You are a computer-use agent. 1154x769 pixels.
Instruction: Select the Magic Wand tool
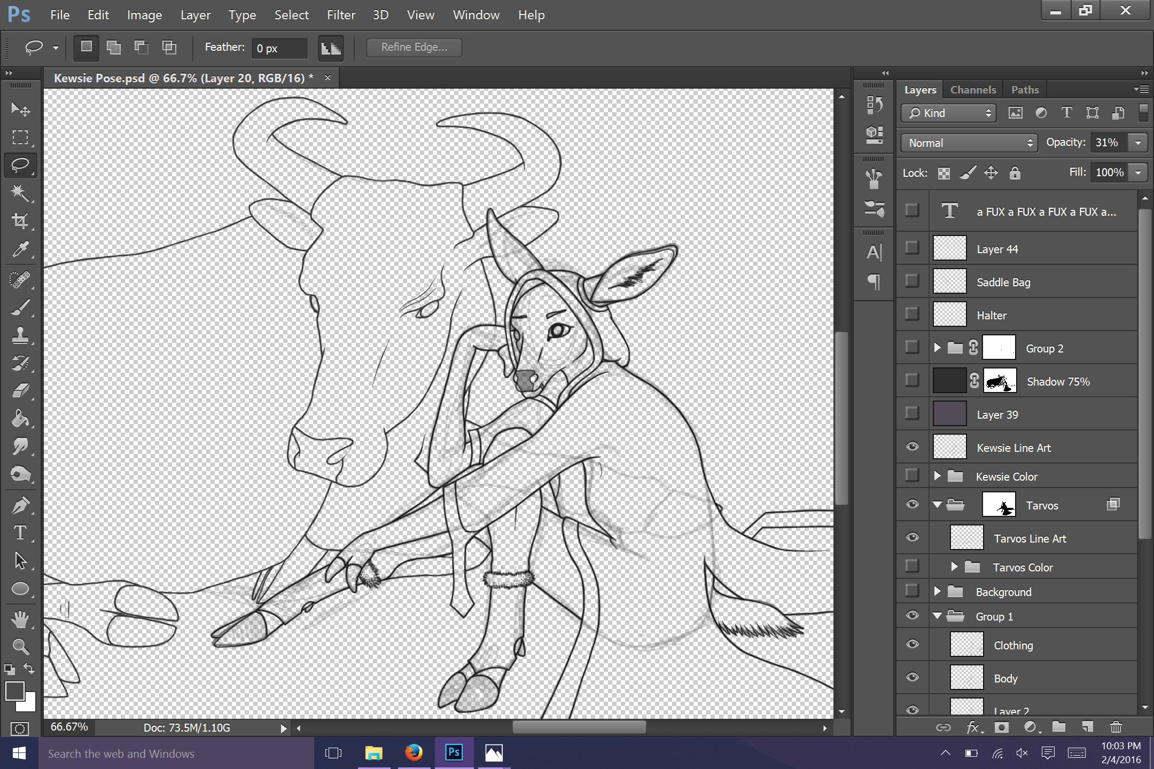coord(20,193)
